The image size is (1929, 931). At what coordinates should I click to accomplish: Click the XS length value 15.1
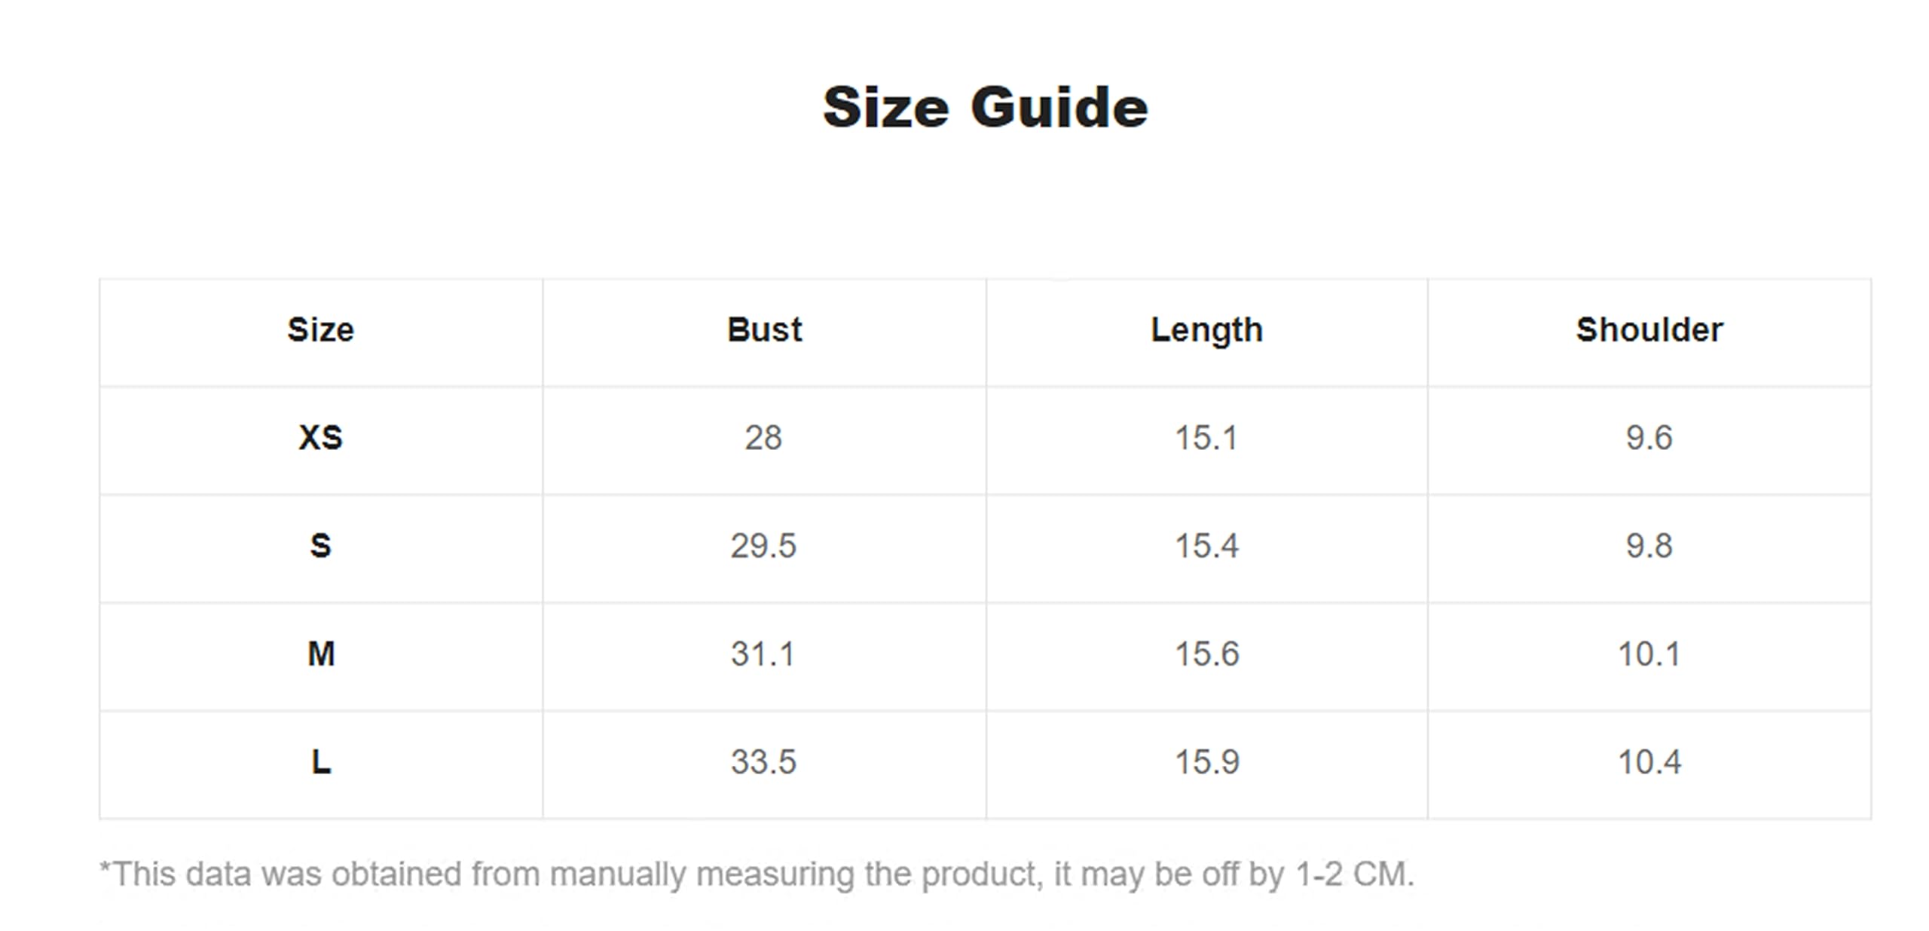[1206, 438]
